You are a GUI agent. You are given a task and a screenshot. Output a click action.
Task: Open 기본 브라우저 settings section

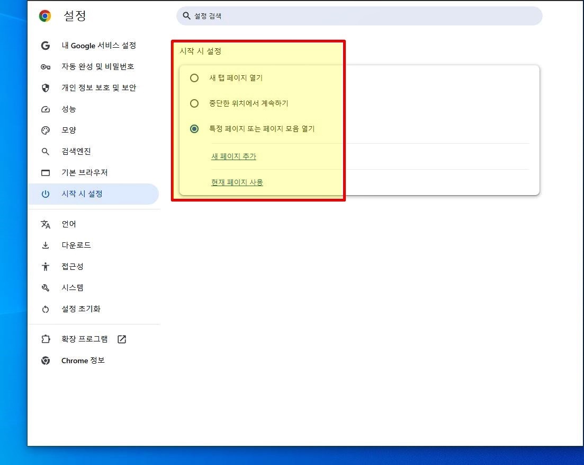tap(94, 173)
